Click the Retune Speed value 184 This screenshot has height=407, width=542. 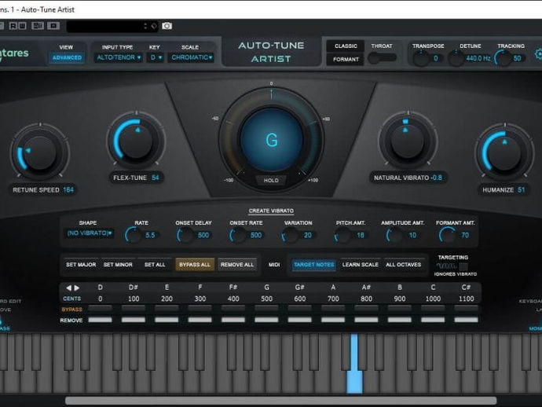point(68,190)
